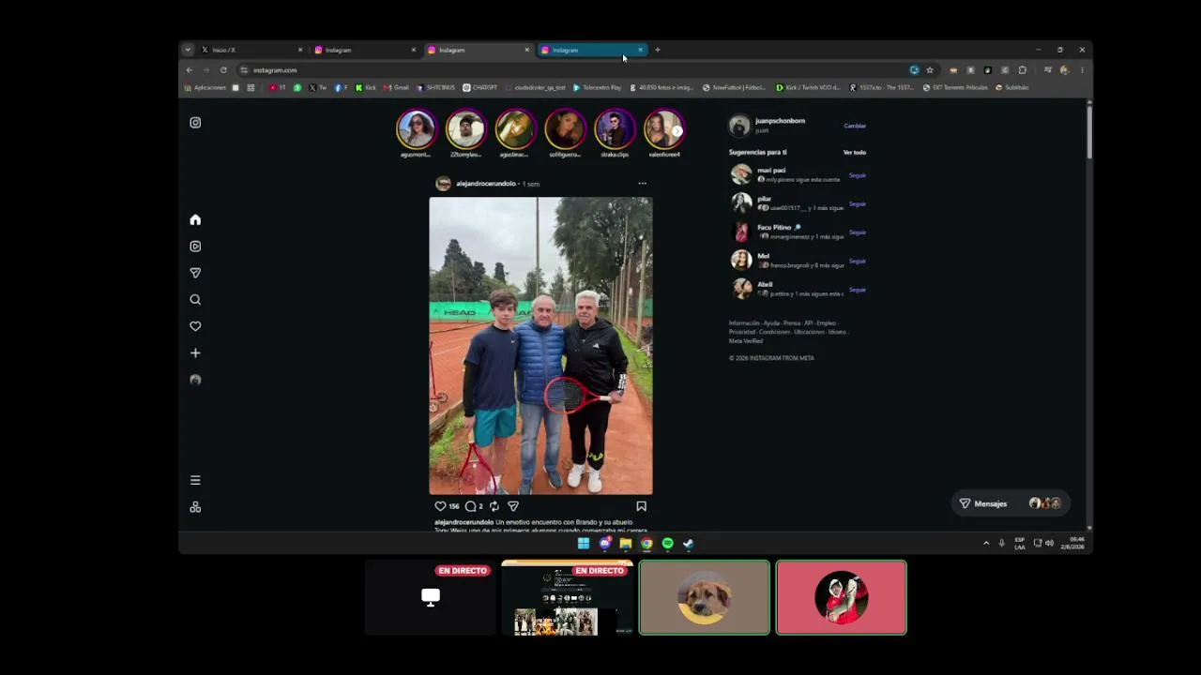Viewport: 1201px width, 675px height.
Task: Open Spotify from the taskbar
Action: 667,544
